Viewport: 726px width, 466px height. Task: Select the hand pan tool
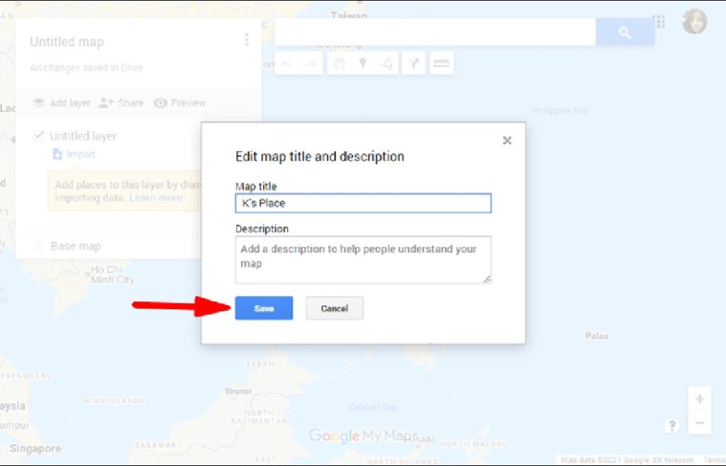(339, 64)
